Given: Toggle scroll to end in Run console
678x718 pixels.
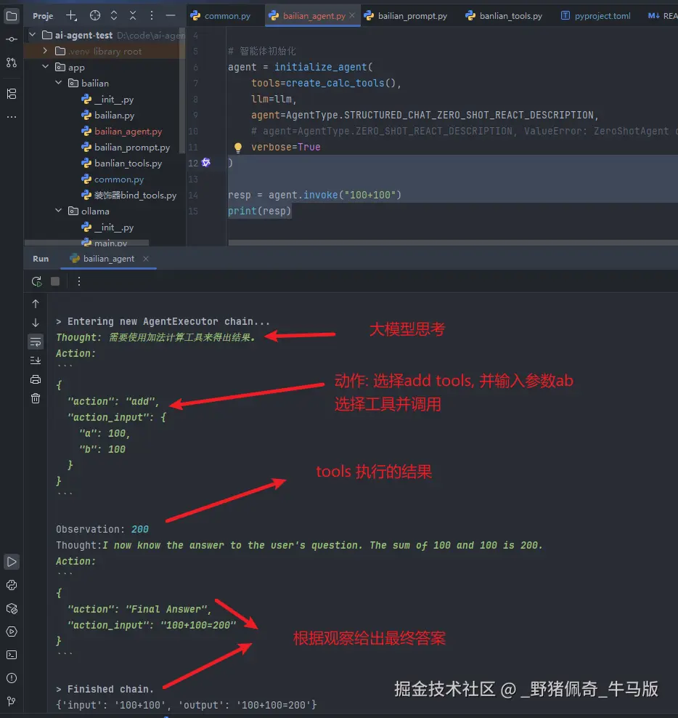Looking at the screenshot, I should [36, 360].
